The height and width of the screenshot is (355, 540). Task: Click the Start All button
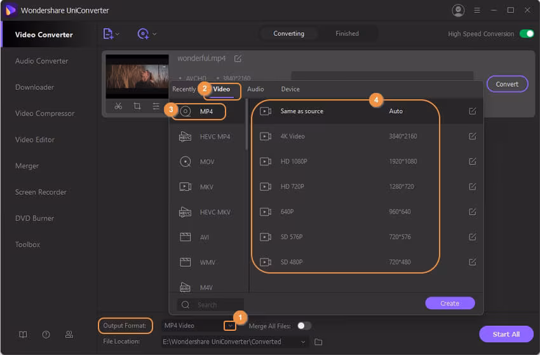pyautogui.click(x=506, y=334)
